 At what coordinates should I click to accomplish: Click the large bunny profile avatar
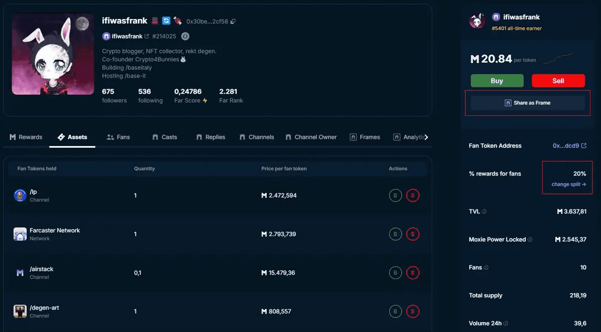53,53
